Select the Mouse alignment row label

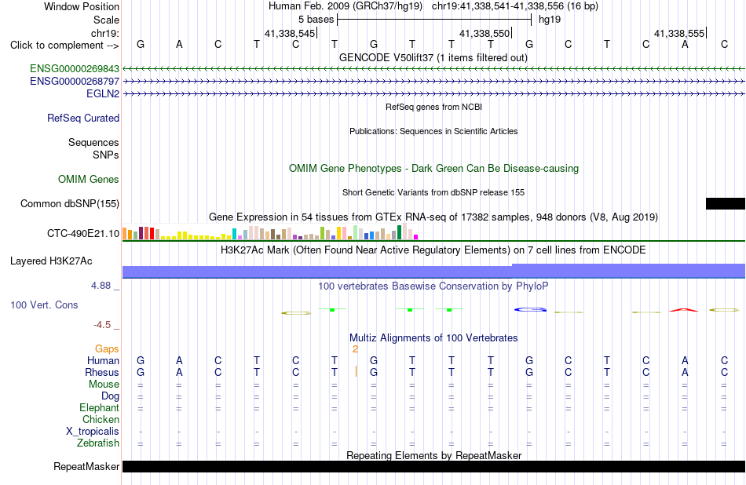(x=104, y=385)
